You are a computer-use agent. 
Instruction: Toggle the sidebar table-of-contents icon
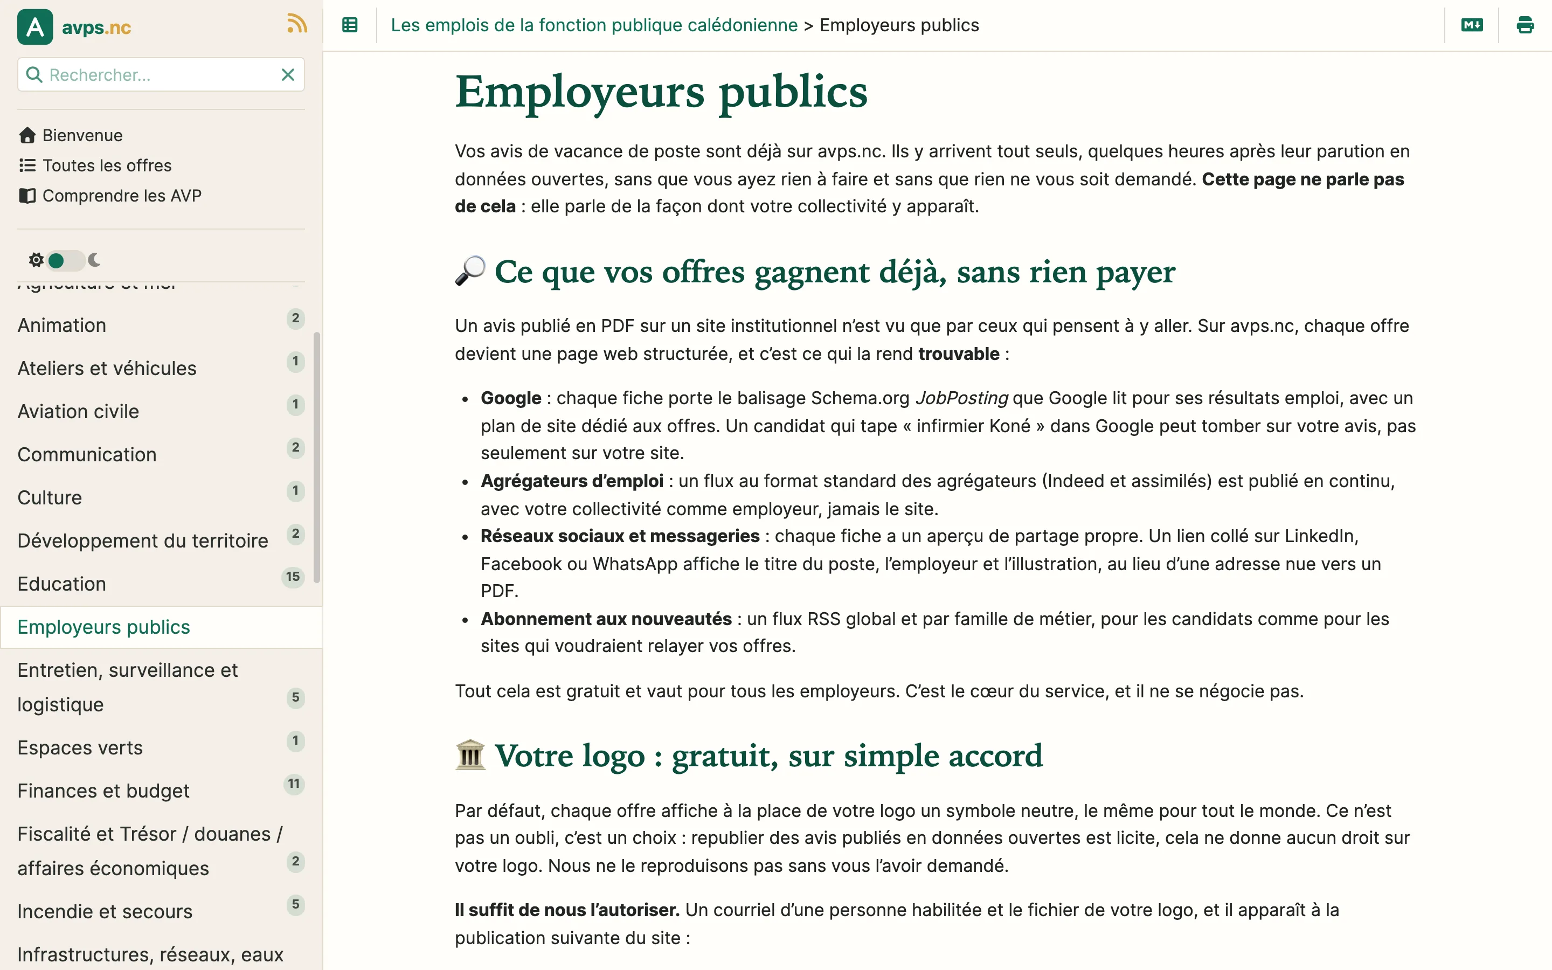click(350, 25)
